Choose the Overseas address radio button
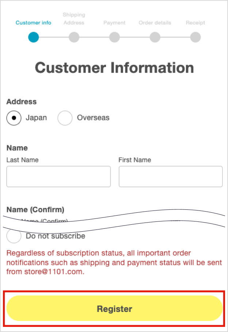The height and width of the screenshot is (332, 228). pyautogui.click(x=65, y=118)
